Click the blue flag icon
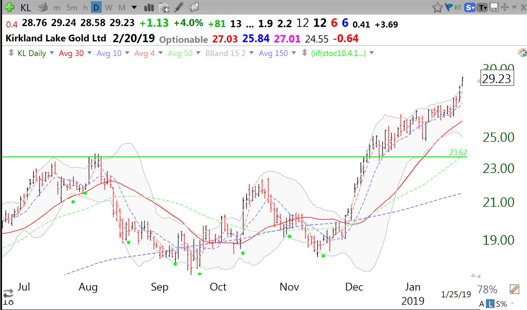 [x=449, y=7]
